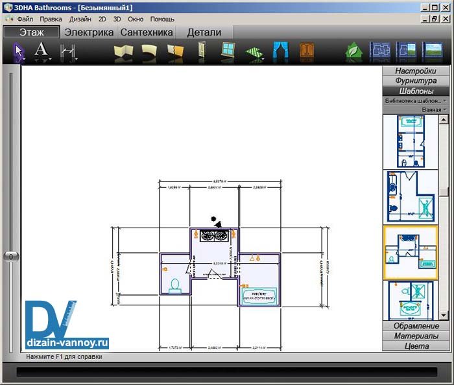The height and width of the screenshot is (385, 454).
Task: Click the door tool icon
Action: click(202, 51)
